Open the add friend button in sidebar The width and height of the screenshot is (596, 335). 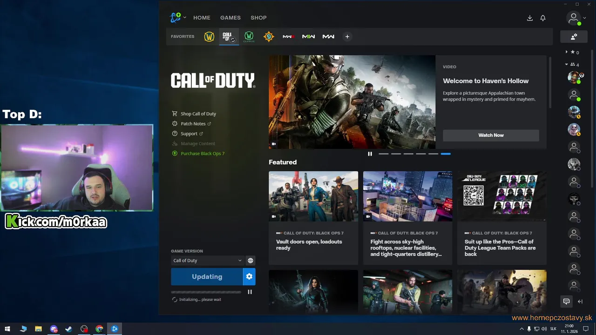[574, 36]
